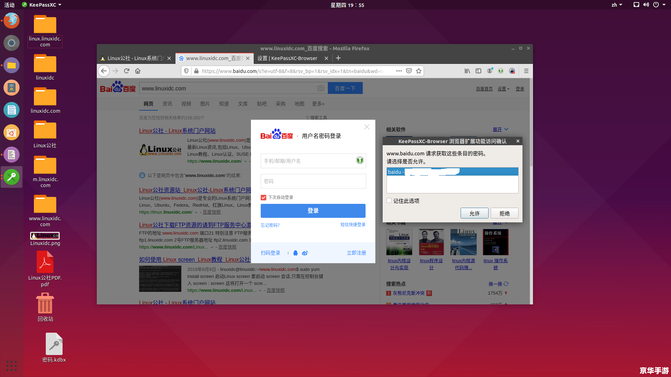The image size is (671, 377).
Task: Click the camera image-search icon in Baidu search box
Action: click(321, 88)
